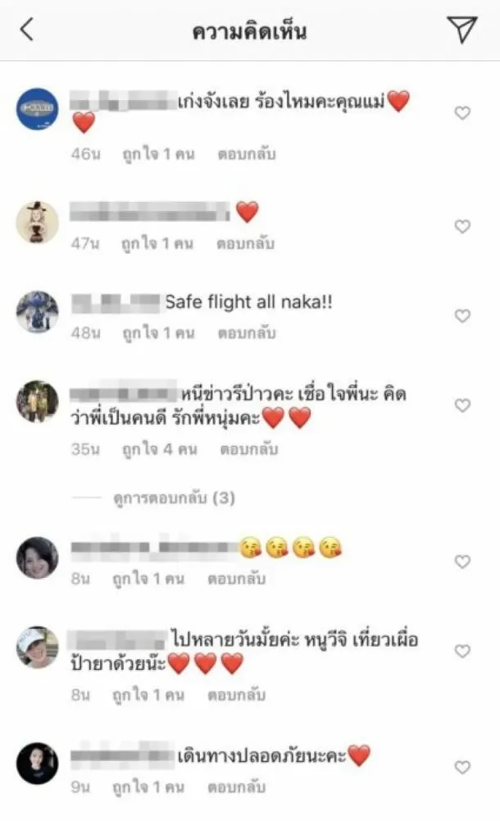Image resolution: width=500 pixels, height=821 pixels.
Task: Tap heart beside the kissing emojis comment
Action: coord(462,562)
